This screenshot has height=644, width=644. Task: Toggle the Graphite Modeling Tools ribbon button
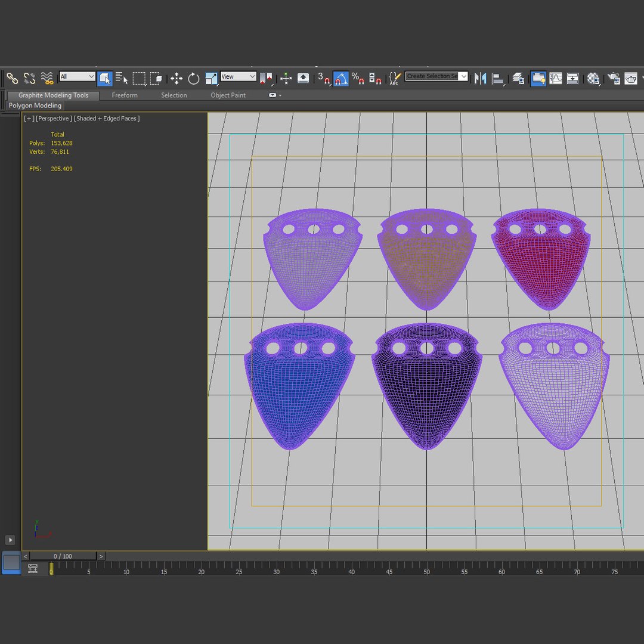coord(538,78)
